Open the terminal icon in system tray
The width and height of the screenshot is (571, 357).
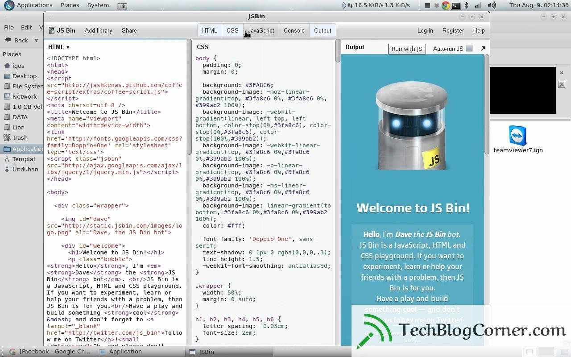[455, 5]
